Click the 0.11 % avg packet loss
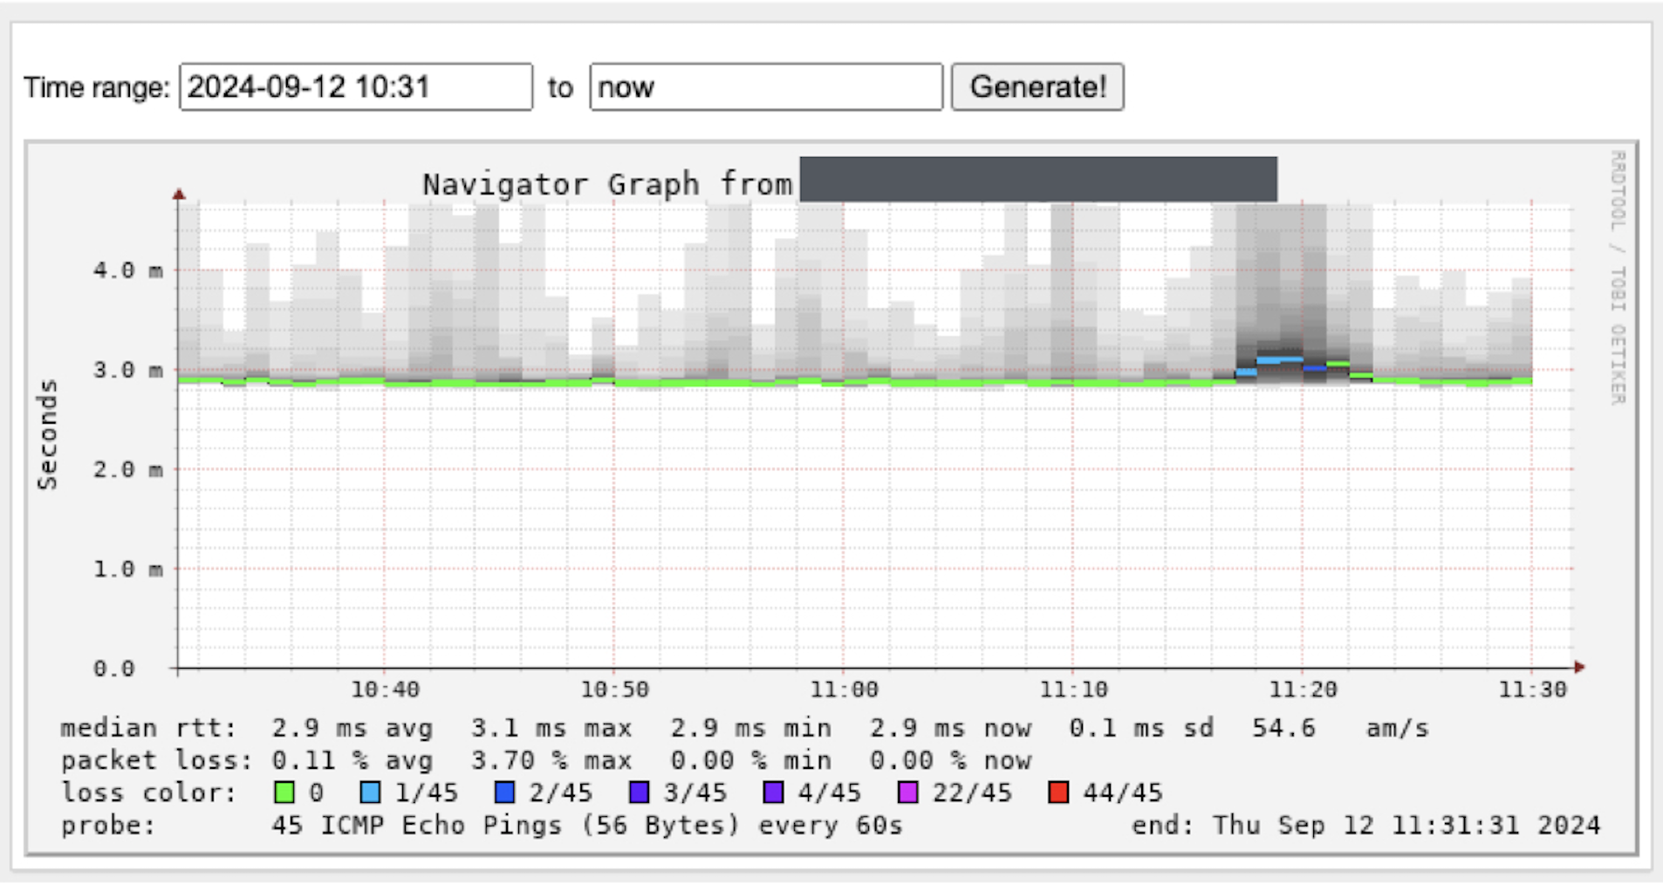Screen dimensions: 1663x884 [352, 760]
